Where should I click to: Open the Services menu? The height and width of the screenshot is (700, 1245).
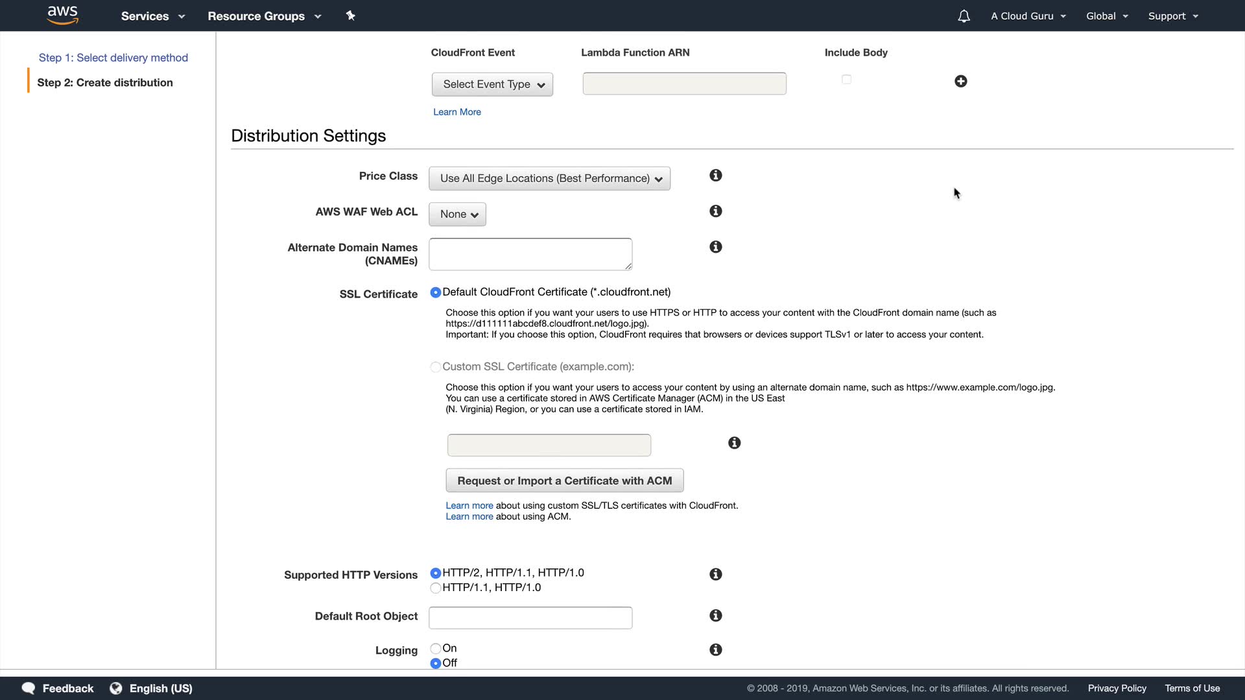[152, 16]
